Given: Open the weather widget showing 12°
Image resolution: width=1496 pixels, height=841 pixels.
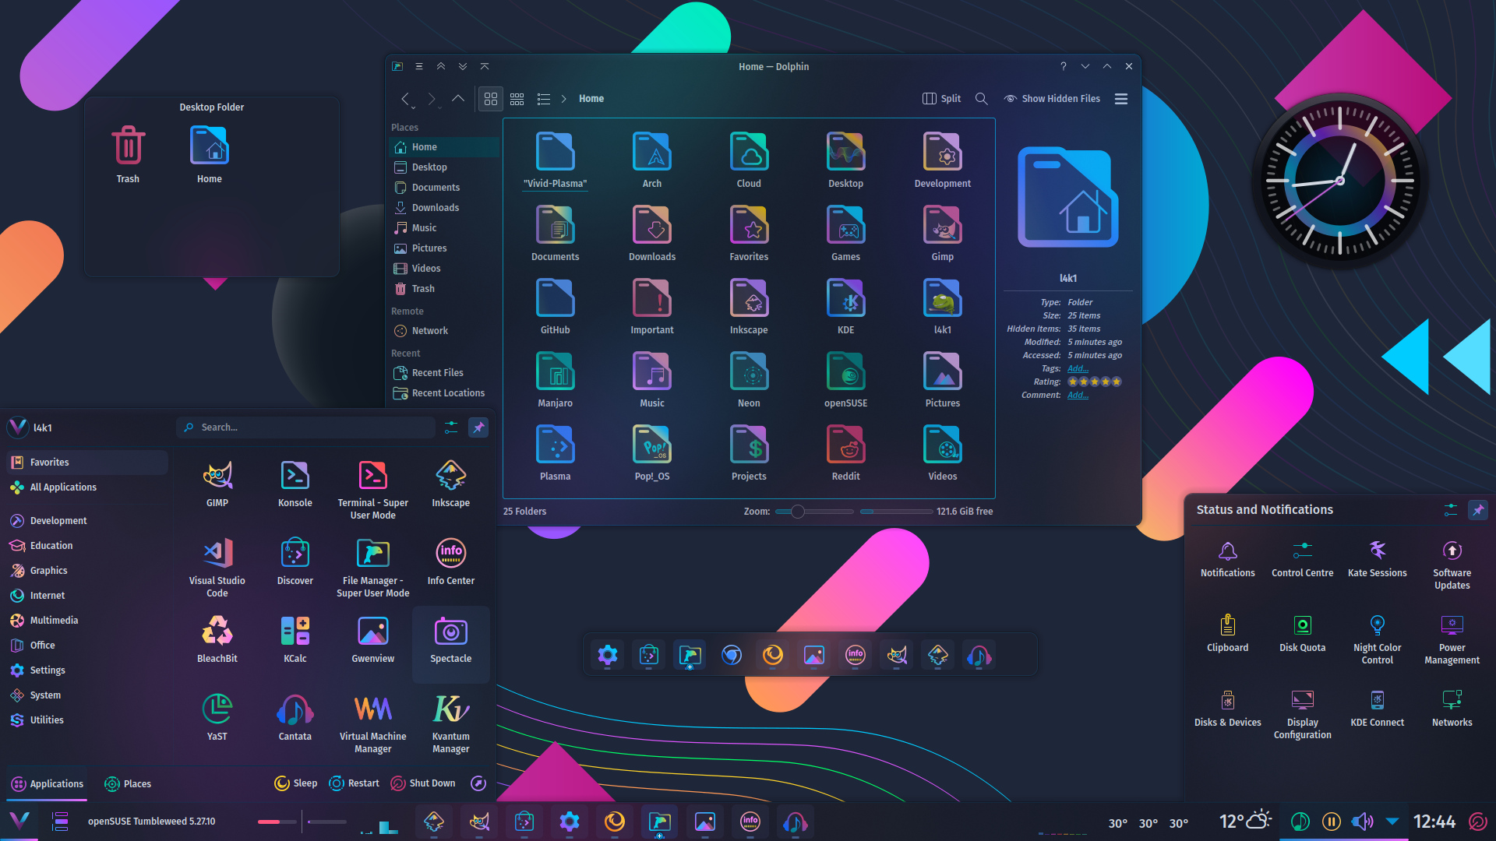Looking at the screenshot, I should (1245, 821).
